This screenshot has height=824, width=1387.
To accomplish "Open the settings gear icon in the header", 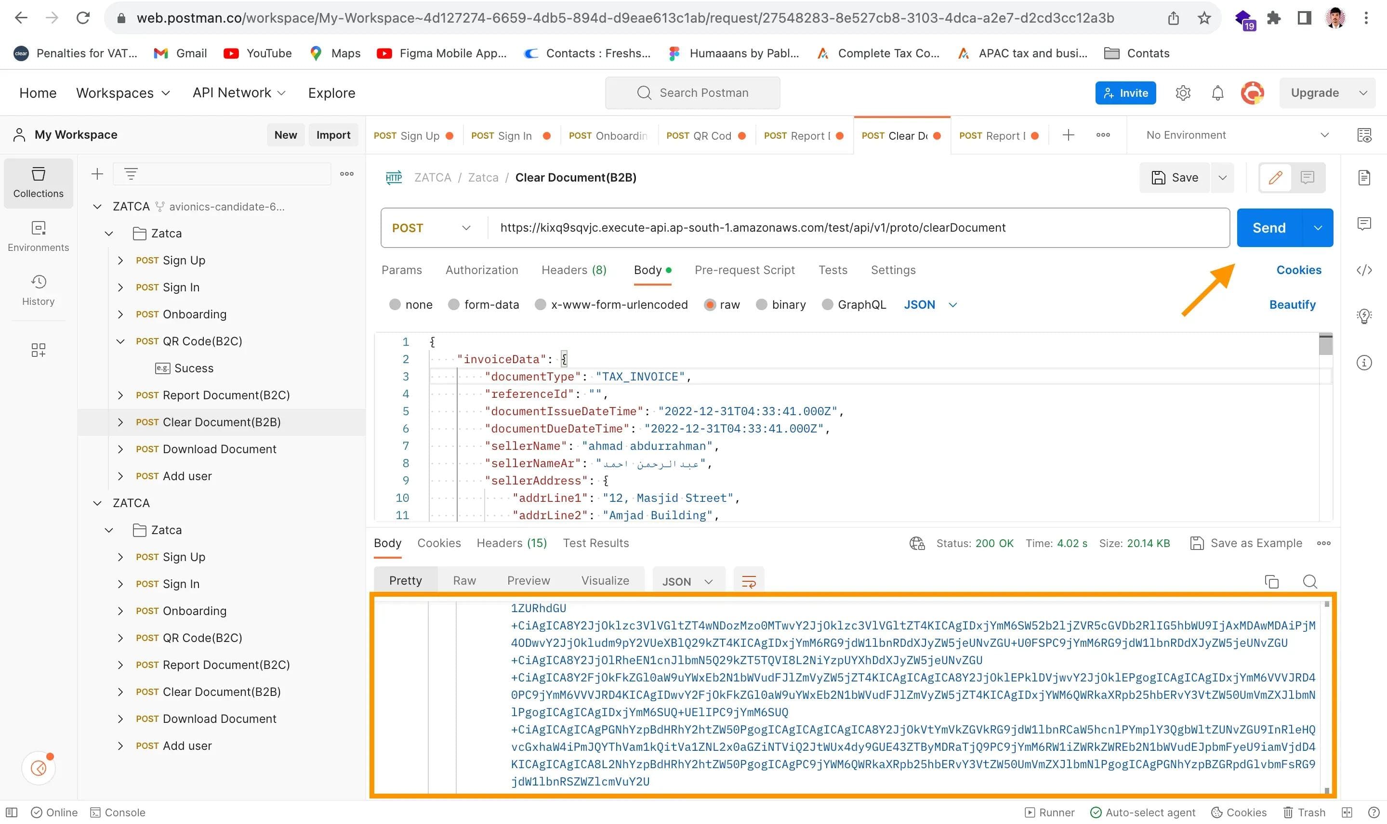I will coord(1183,93).
